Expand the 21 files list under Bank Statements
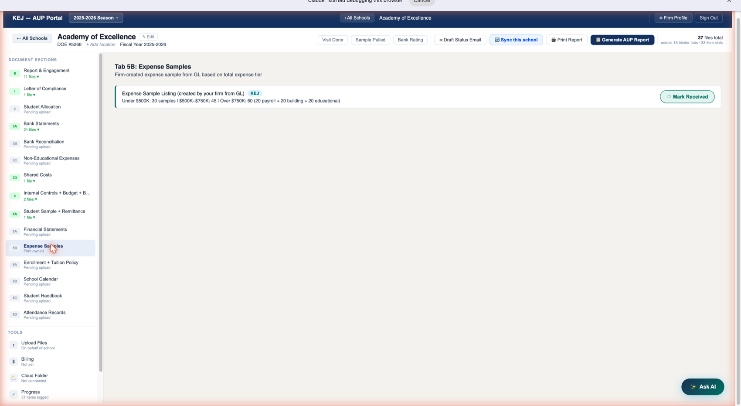The image size is (741, 406). 31,130
